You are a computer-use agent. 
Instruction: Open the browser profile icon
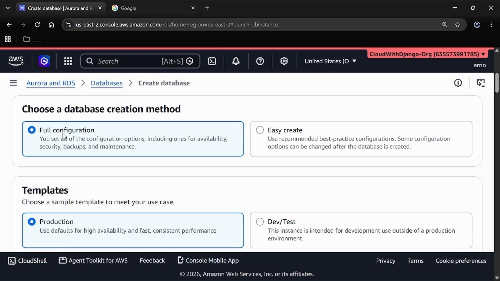tap(477, 25)
